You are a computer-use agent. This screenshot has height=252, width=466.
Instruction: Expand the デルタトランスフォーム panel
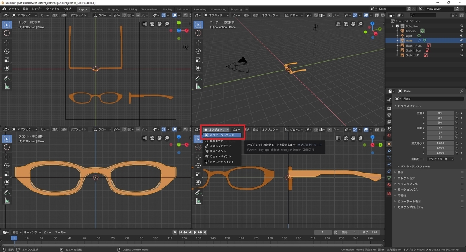pos(415,166)
